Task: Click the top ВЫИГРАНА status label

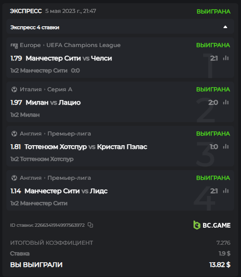Action: tap(213, 12)
